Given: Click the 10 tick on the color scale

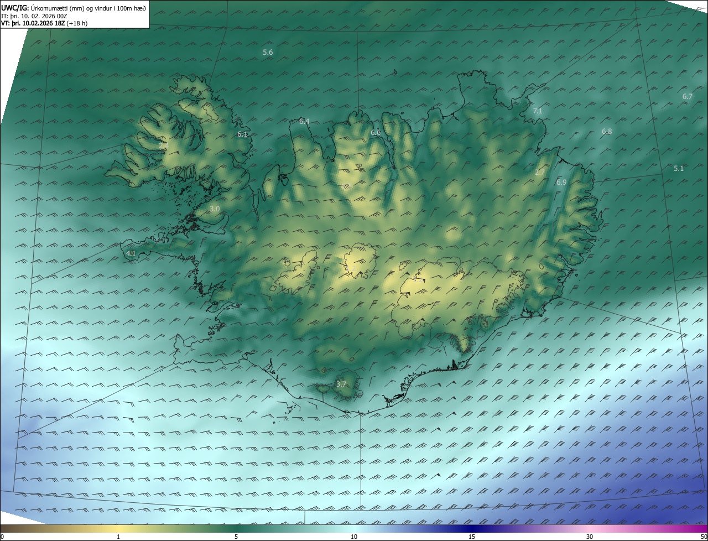Looking at the screenshot, I should click(x=354, y=537).
